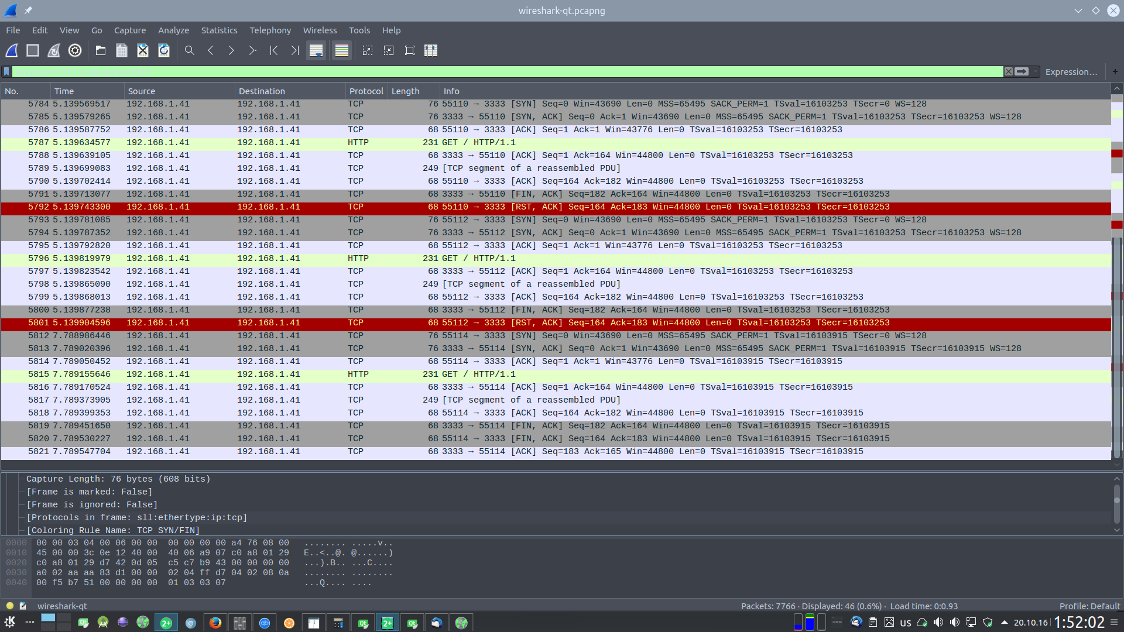Sort by the Protocol column header

click(x=366, y=91)
